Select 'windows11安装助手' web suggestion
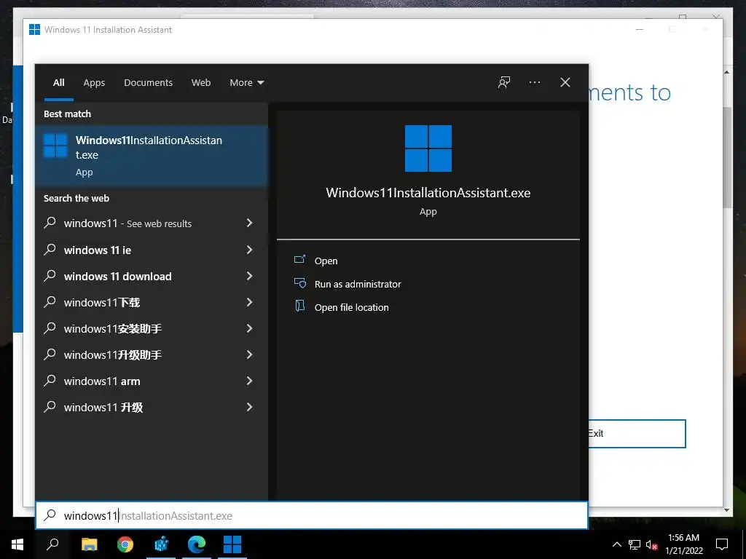 click(152, 328)
